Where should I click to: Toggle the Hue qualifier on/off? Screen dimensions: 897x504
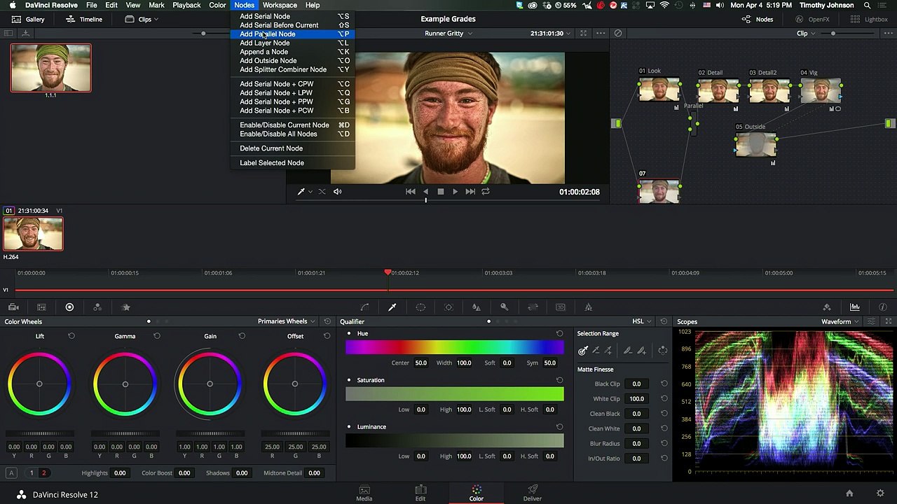point(349,333)
